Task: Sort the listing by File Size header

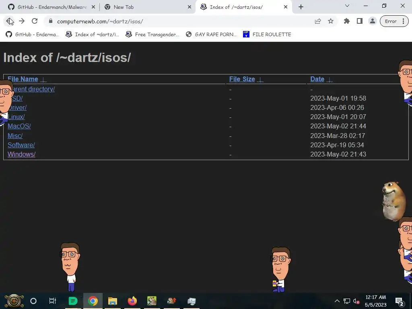Action: coord(242,79)
